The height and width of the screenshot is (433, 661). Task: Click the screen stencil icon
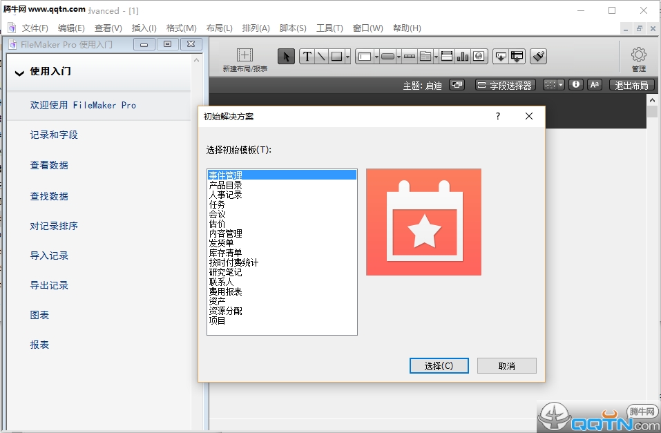point(550,85)
